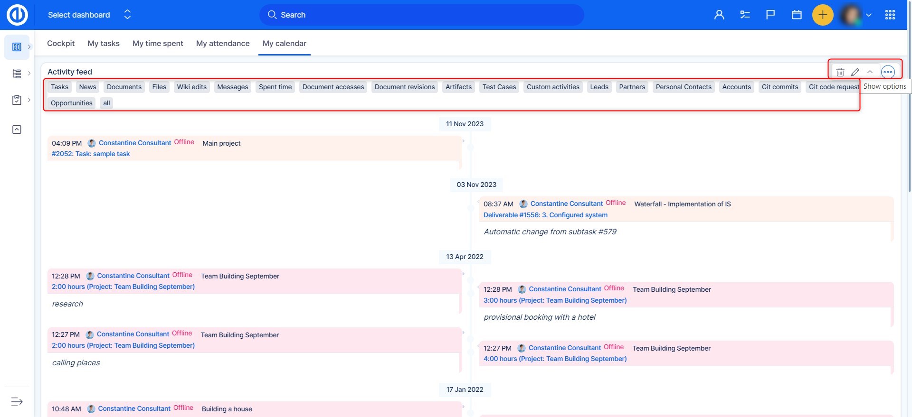The image size is (912, 417).
Task: Open link #2052: Task: sample task
Action: pyautogui.click(x=91, y=154)
